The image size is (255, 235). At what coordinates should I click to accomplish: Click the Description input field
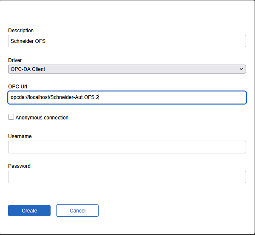pyautogui.click(x=127, y=41)
